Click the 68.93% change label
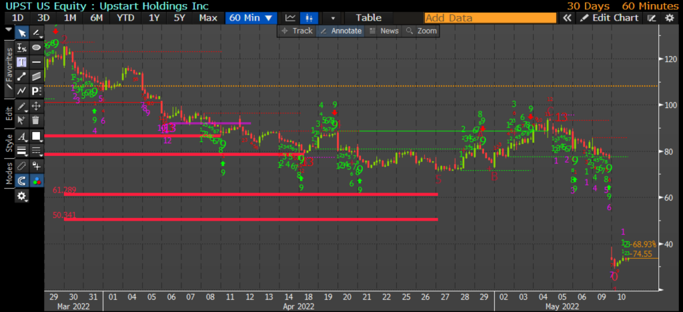 click(x=644, y=245)
